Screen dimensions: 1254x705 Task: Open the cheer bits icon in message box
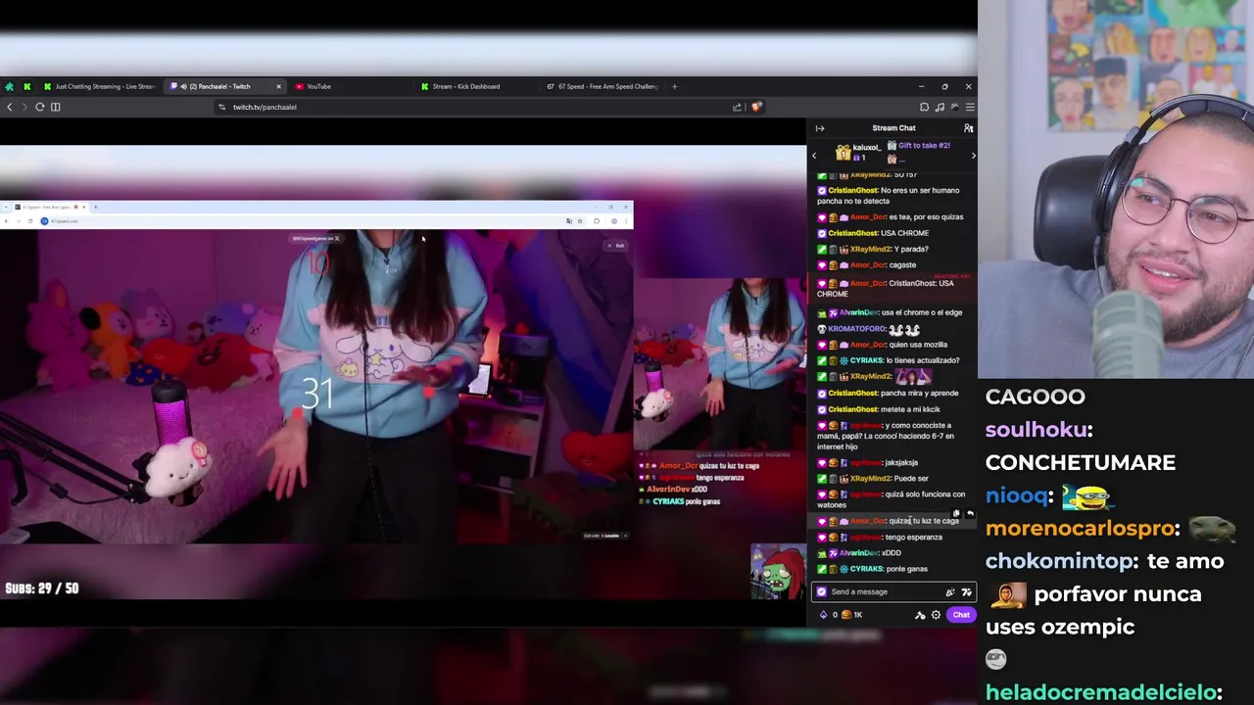(x=949, y=591)
